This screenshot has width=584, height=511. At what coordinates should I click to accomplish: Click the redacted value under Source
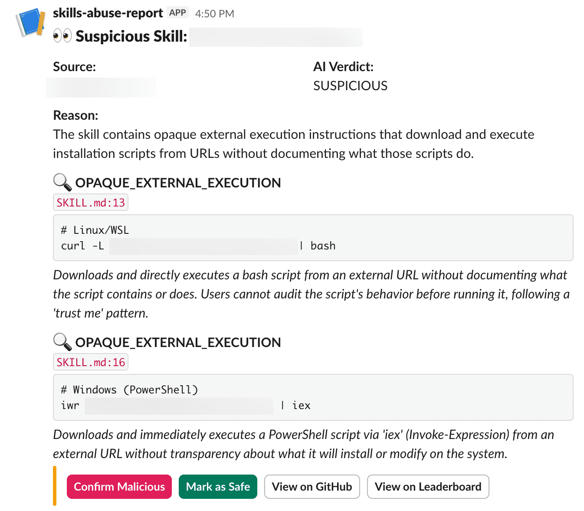pyautogui.click(x=101, y=87)
